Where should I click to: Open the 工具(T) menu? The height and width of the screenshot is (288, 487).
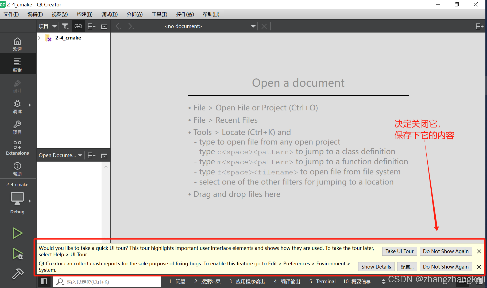tap(159, 14)
